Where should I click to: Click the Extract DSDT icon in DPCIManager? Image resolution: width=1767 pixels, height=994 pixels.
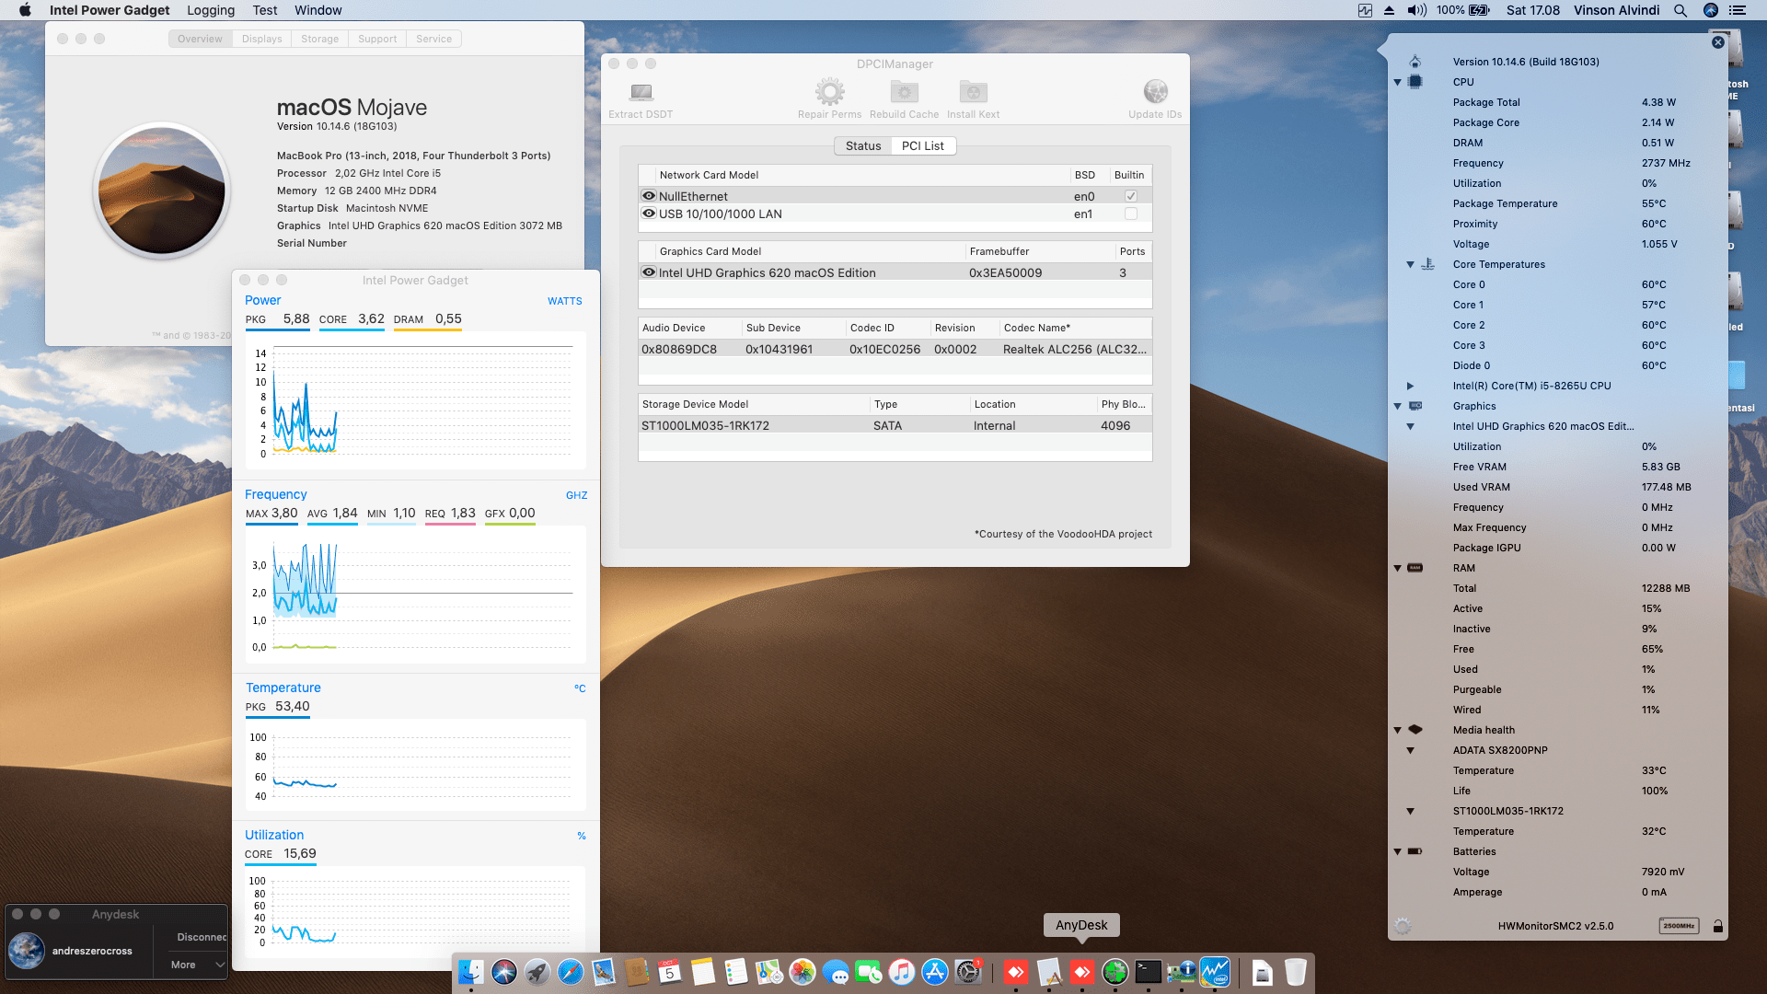(x=641, y=92)
